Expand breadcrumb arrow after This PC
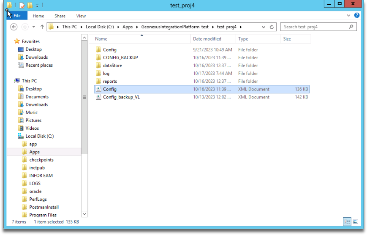 pyautogui.click(x=82, y=27)
